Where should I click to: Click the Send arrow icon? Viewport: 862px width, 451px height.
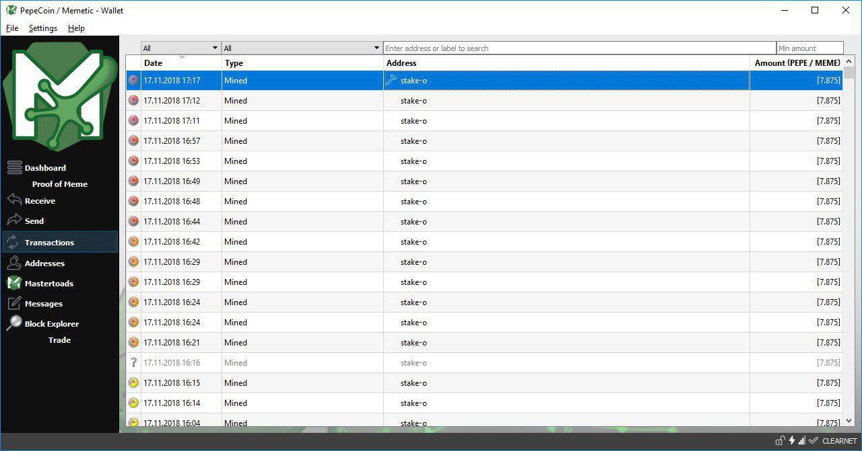(15, 220)
